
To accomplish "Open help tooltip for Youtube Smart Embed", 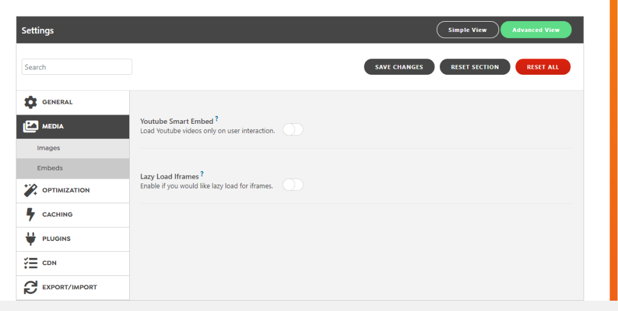I will tap(217, 118).
